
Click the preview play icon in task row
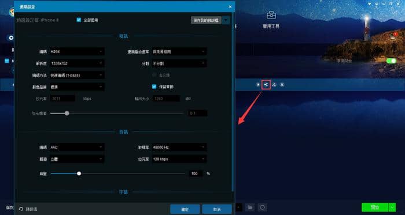258,85
